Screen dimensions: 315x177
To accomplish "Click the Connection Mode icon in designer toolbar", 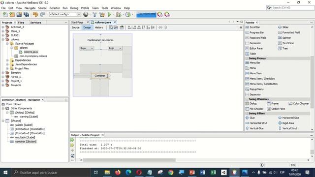I will 116,28.
